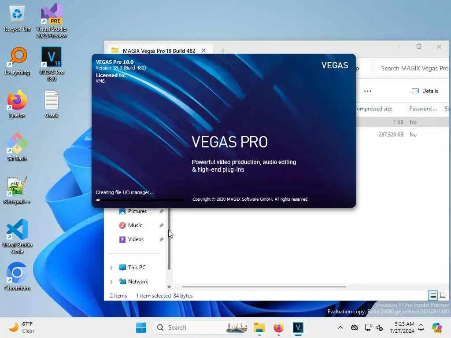Unpin Videos using its pin icon
Screen dimensions: 451x338
pyautogui.click(x=161, y=239)
